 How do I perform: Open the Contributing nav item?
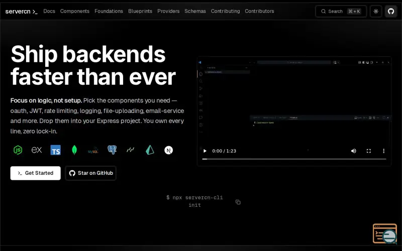[x=225, y=11]
